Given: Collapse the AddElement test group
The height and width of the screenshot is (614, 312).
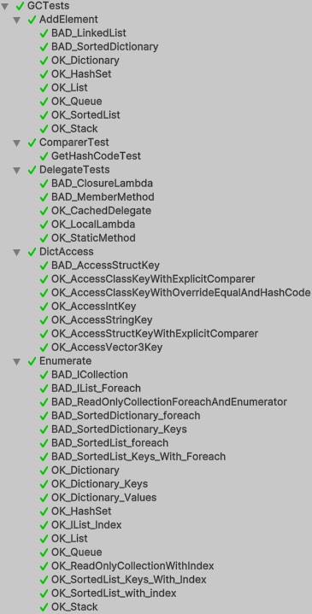Looking at the screenshot, I should coord(16,20).
